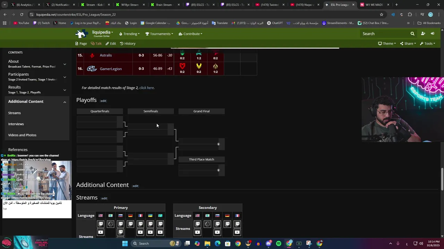This screenshot has height=249, width=444.
Task: Click the Third Place Match info icon
Action: [219, 170]
